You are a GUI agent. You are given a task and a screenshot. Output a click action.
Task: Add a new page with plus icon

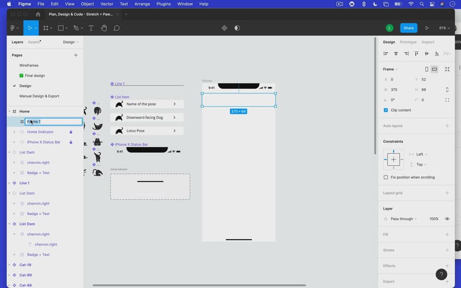[76, 55]
